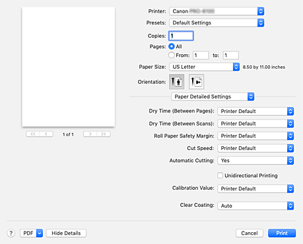Select the From page range radio button
This screenshot has height=244, width=303.
[172, 55]
